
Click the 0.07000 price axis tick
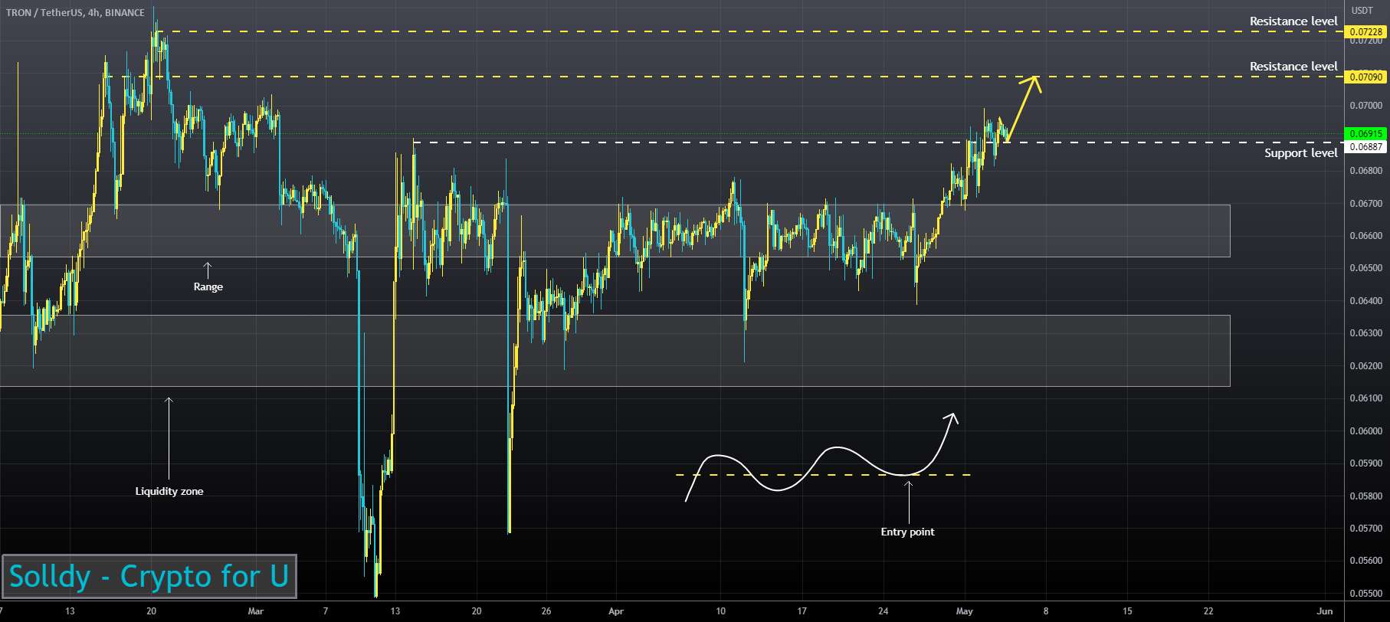tap(1365, 106)
